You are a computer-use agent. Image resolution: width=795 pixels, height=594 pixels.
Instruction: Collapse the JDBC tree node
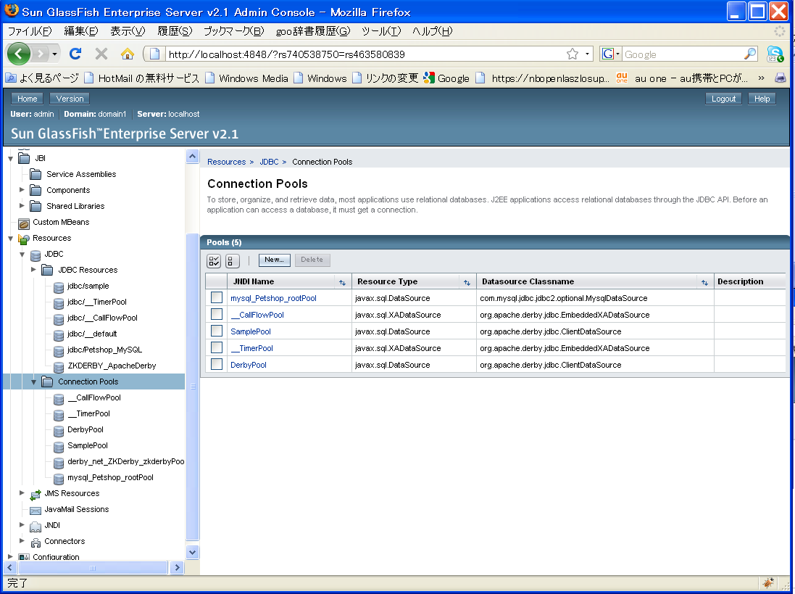click(x=22, y=254)
